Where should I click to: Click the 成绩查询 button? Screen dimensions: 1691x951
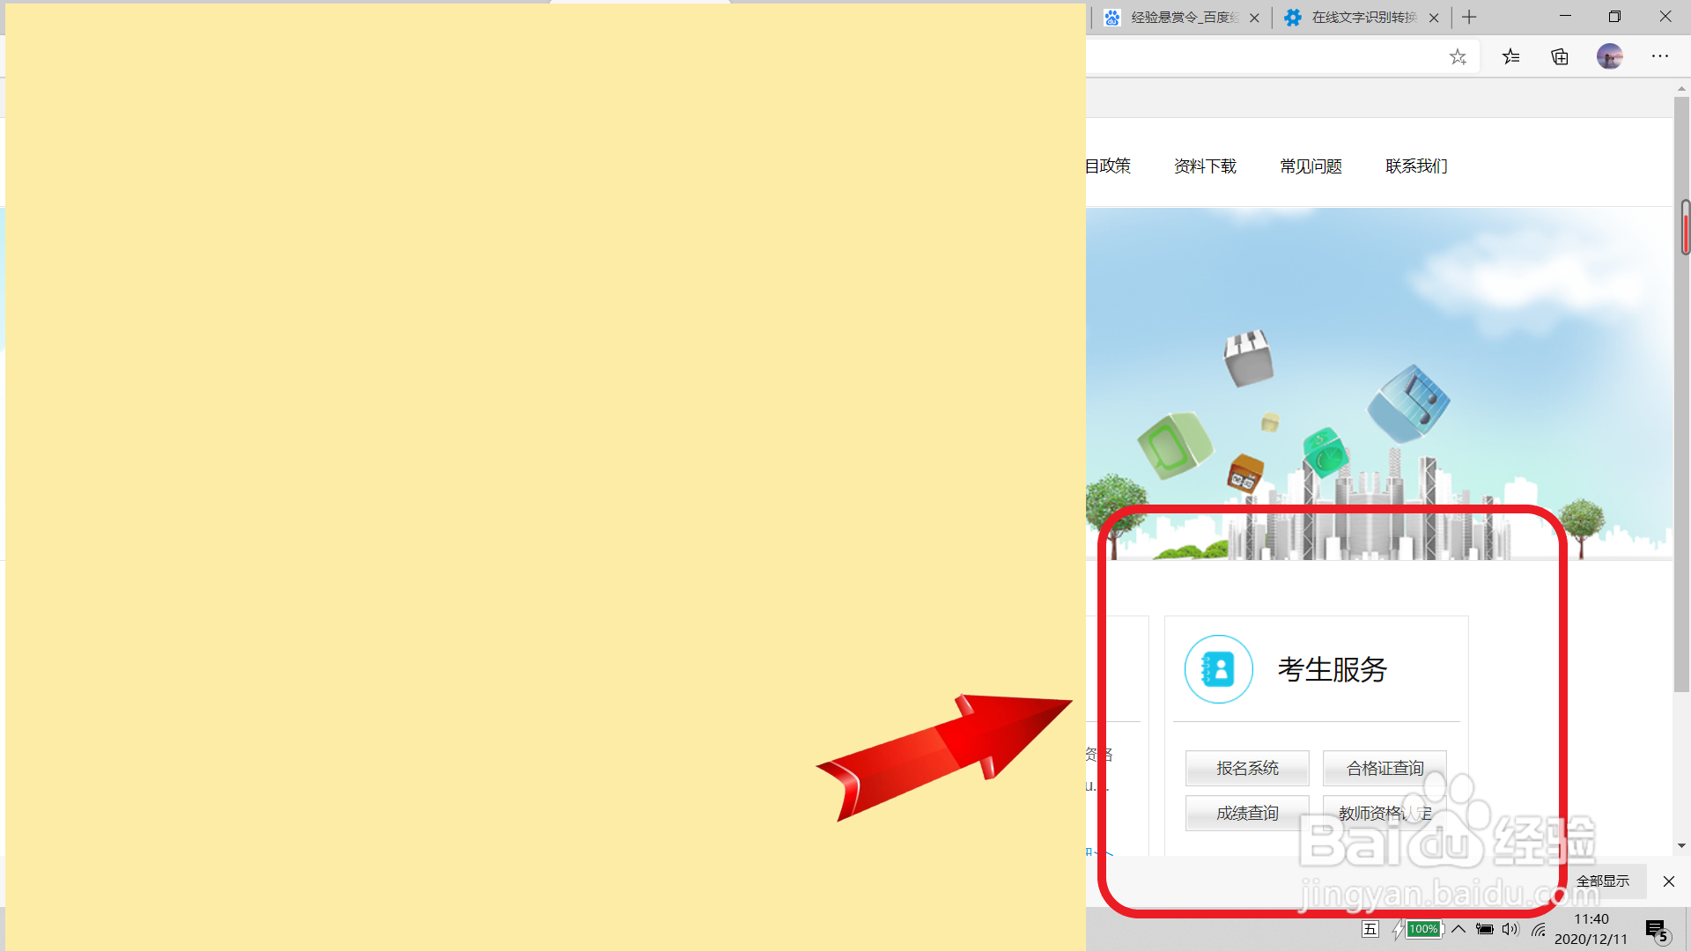pos(1247,813)
